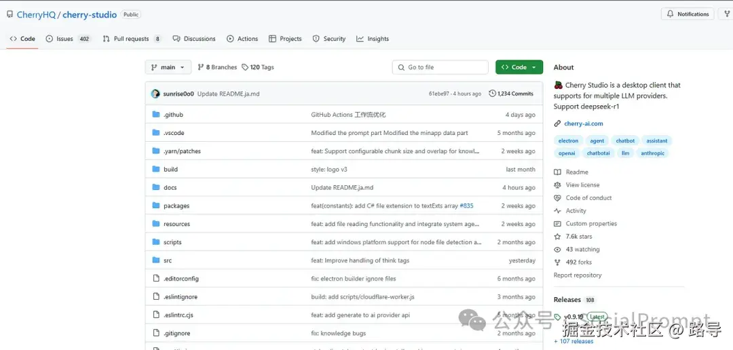This screenshot has width=733, height=350.
Task: Click the license scale icon
Action: 557,185
